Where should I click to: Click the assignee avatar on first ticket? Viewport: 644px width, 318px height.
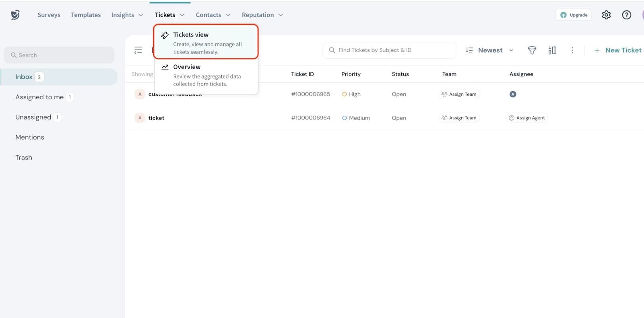pyautogui.click(x=513, y=94)
